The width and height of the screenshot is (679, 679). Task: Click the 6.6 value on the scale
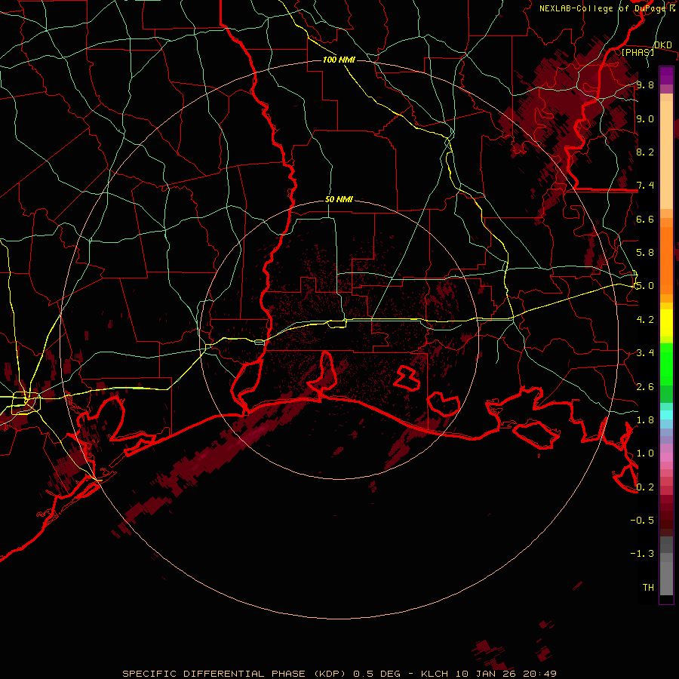pyautogui.click(x=645, y=219)
